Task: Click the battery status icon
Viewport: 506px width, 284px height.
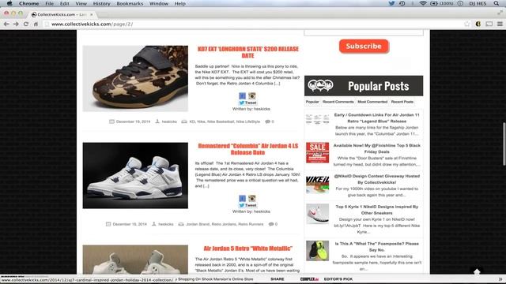Action: [434, 3]
